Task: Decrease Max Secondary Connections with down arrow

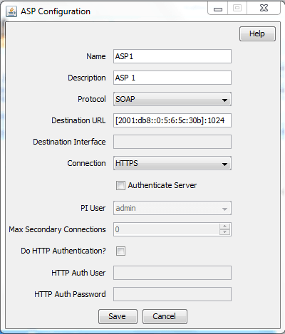Action: (x=224, y=232)
